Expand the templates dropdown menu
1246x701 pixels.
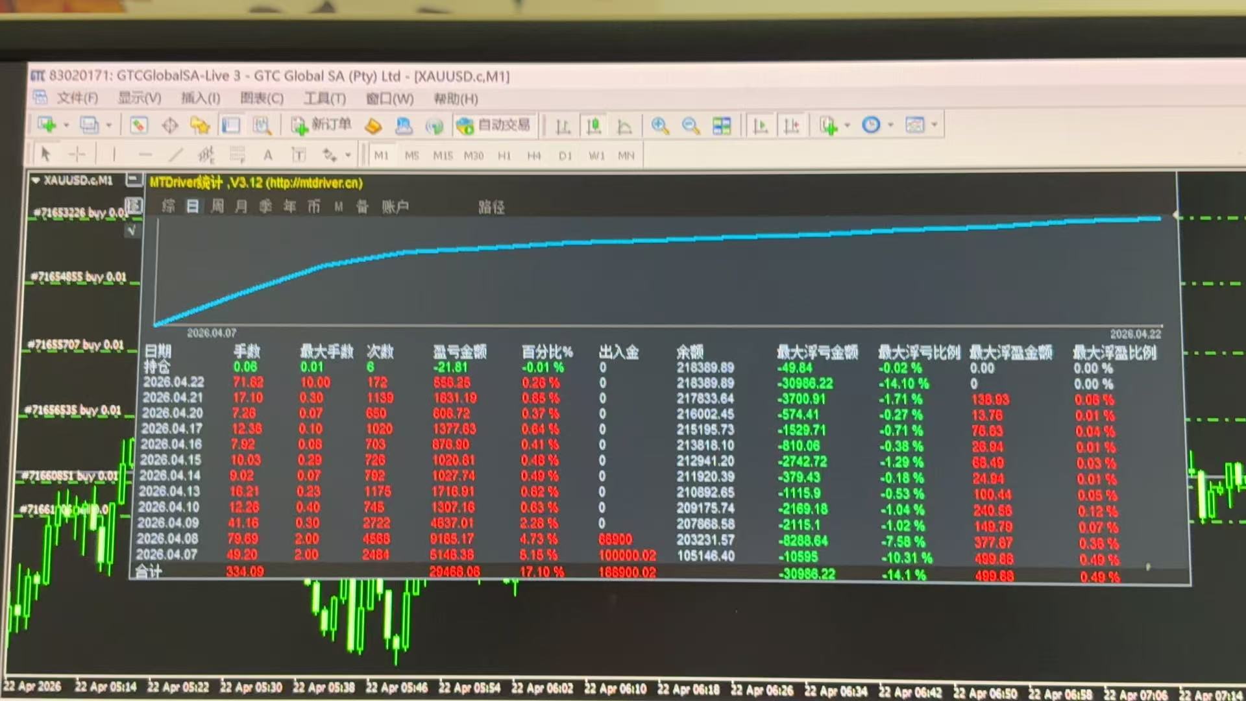(934, 125)
